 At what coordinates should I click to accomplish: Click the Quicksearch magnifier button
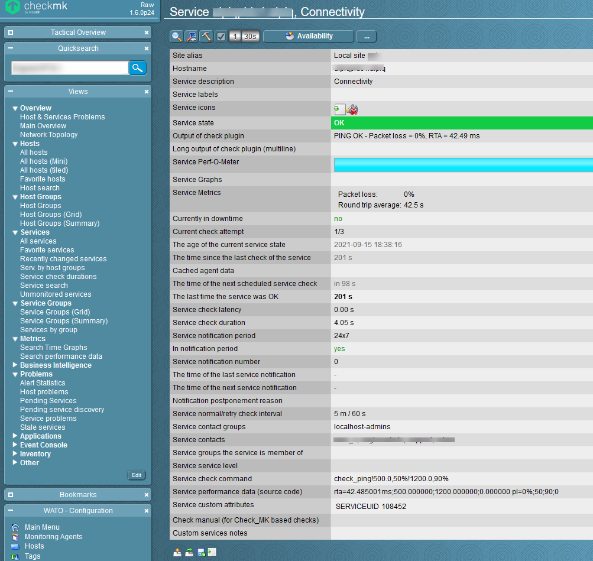click(138, 68)
